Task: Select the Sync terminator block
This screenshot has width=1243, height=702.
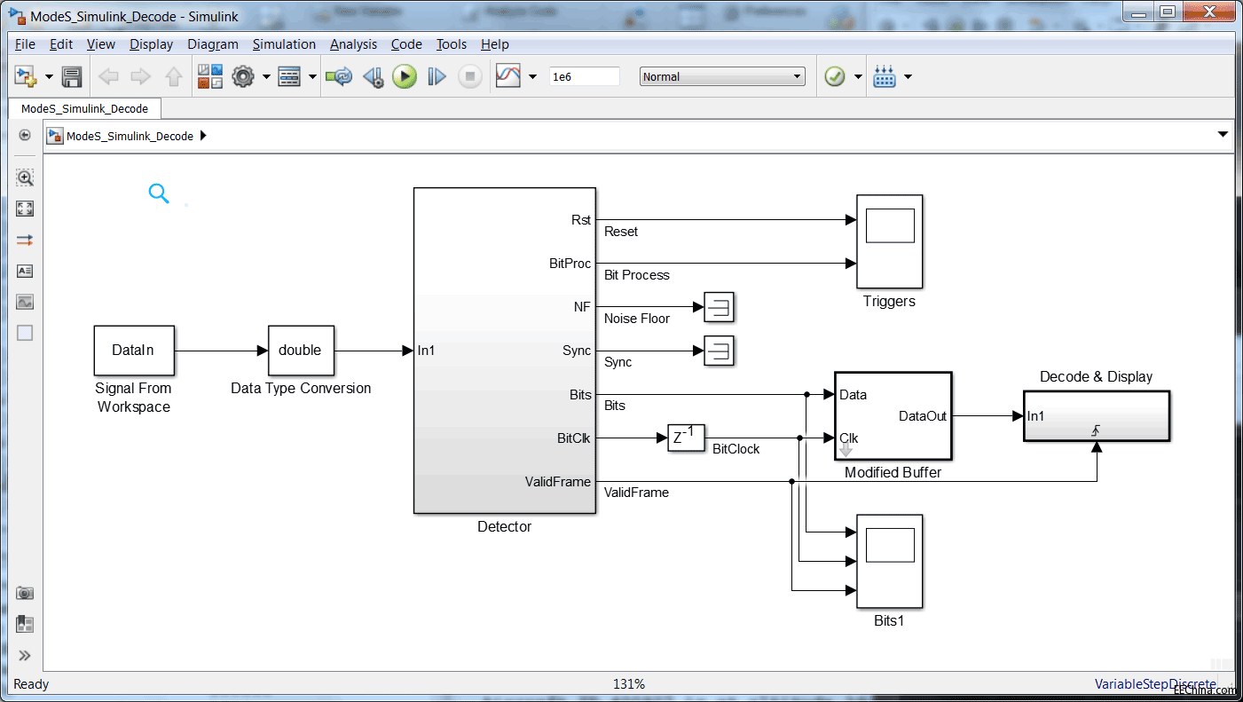Action: (719, 351)
